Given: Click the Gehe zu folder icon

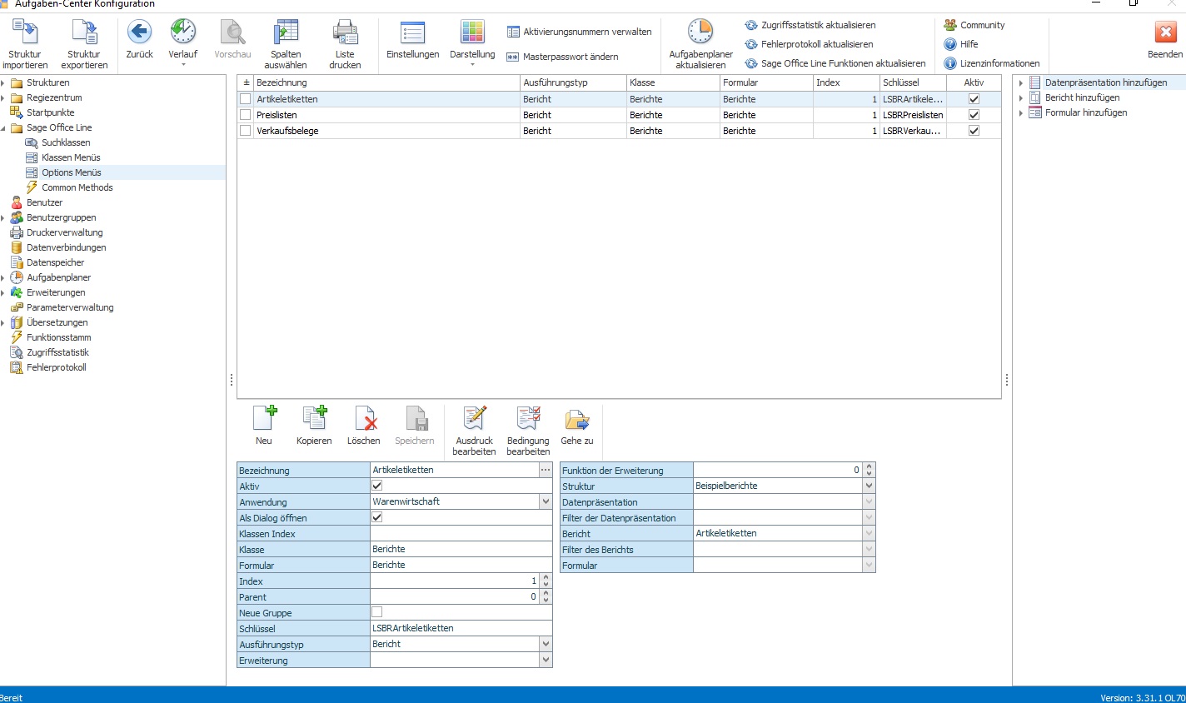Looking at the screenshot, I should pyautogui.click(x=577, y=418).
